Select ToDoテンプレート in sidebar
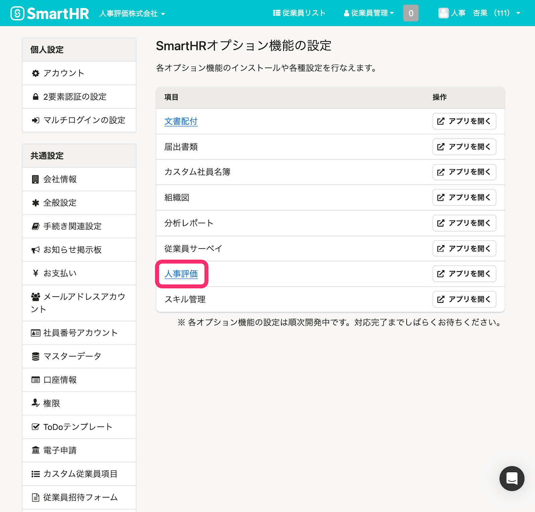The height and width of the screenshot is (512, 535). point(79,427)
